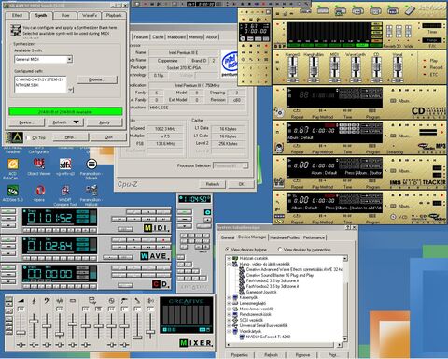Toggle the Record indicator in Jet-Audio mixer
This screenshot has width=448, height=359.
[425, 67]
